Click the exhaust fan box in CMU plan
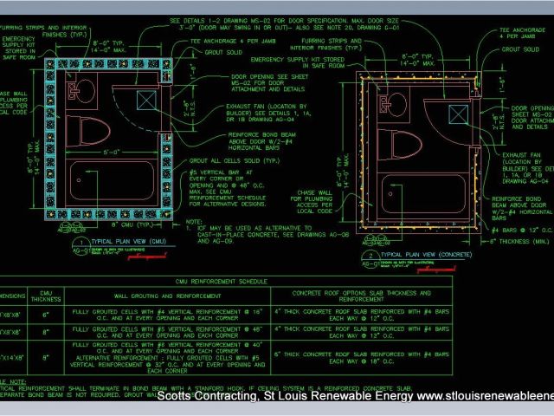554x416 pixels. [144, 99]
